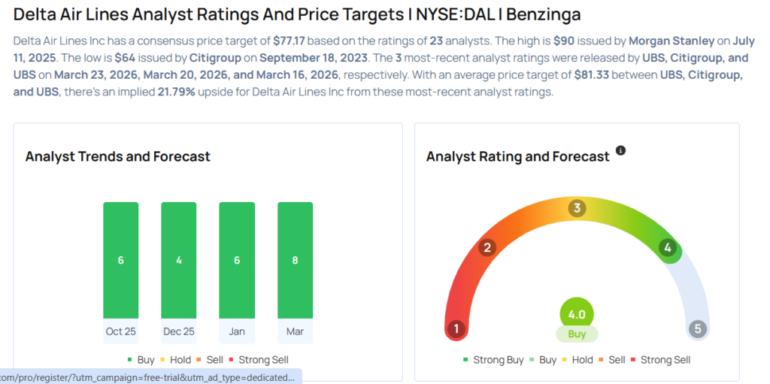Select the Oct 25 bar showing 6
The image size is (770, 384).
coord(120,260)
